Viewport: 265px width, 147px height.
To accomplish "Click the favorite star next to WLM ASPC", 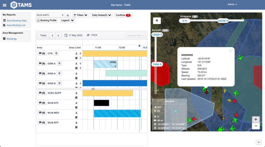I will [x=68, y=15].
